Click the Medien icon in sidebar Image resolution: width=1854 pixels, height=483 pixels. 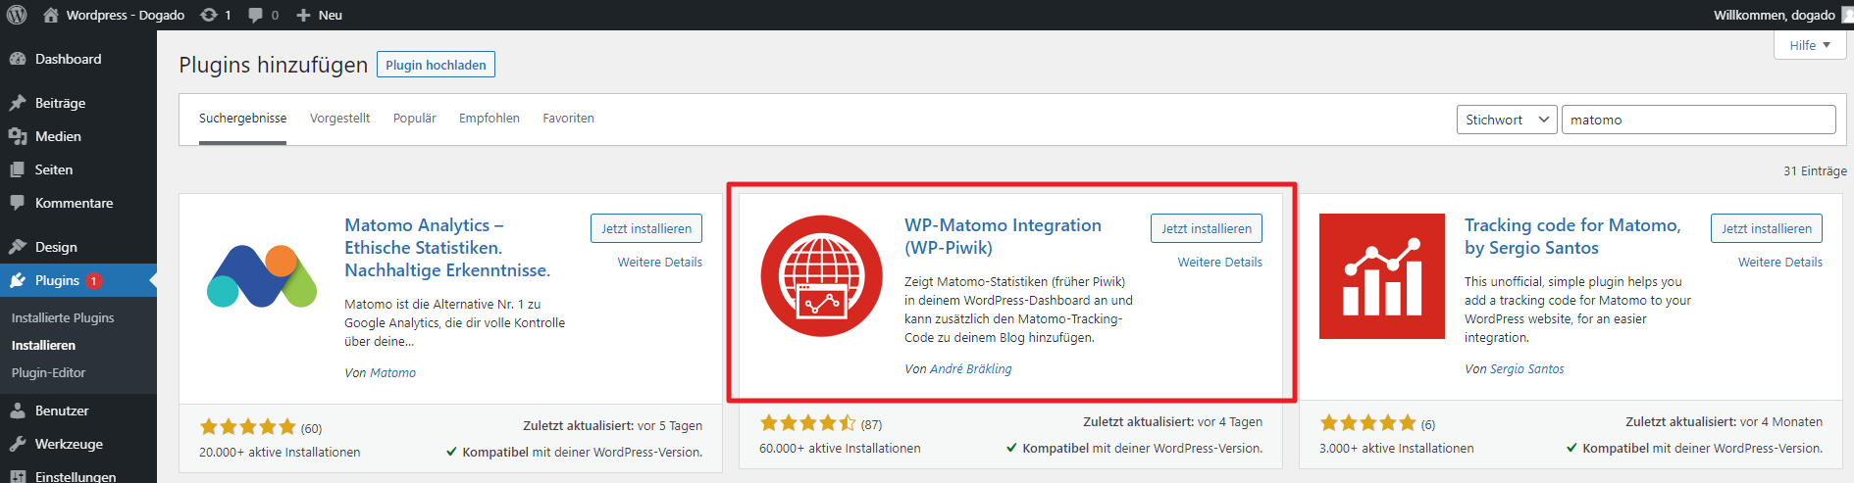(18, 136)
